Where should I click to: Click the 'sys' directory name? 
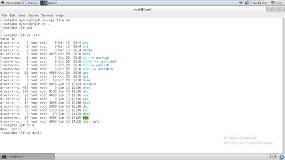(85, 99)
